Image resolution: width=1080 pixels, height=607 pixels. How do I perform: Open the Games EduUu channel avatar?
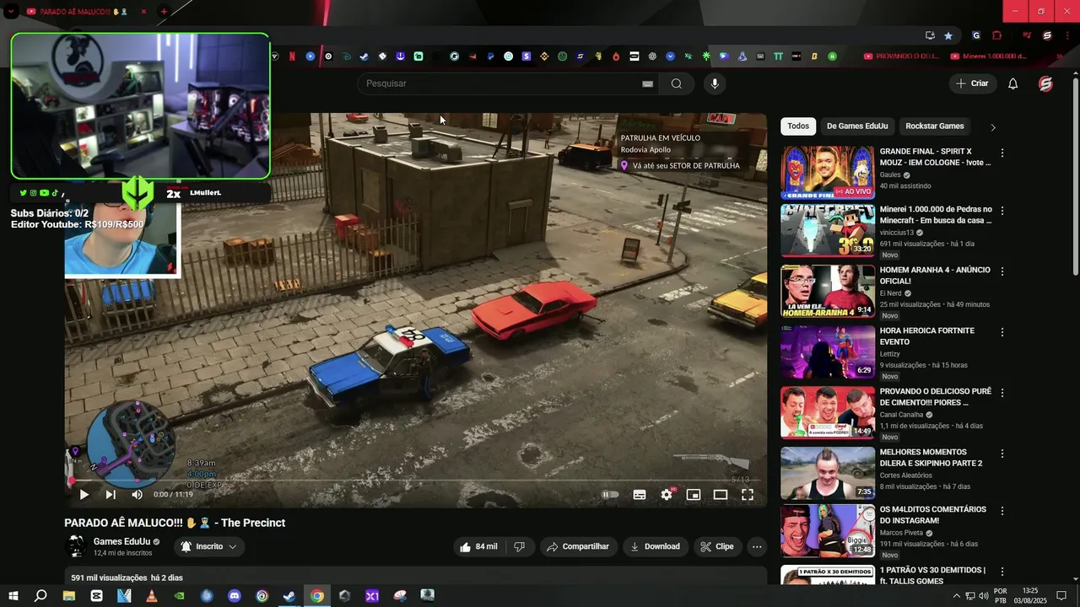(x=76, y=546)
